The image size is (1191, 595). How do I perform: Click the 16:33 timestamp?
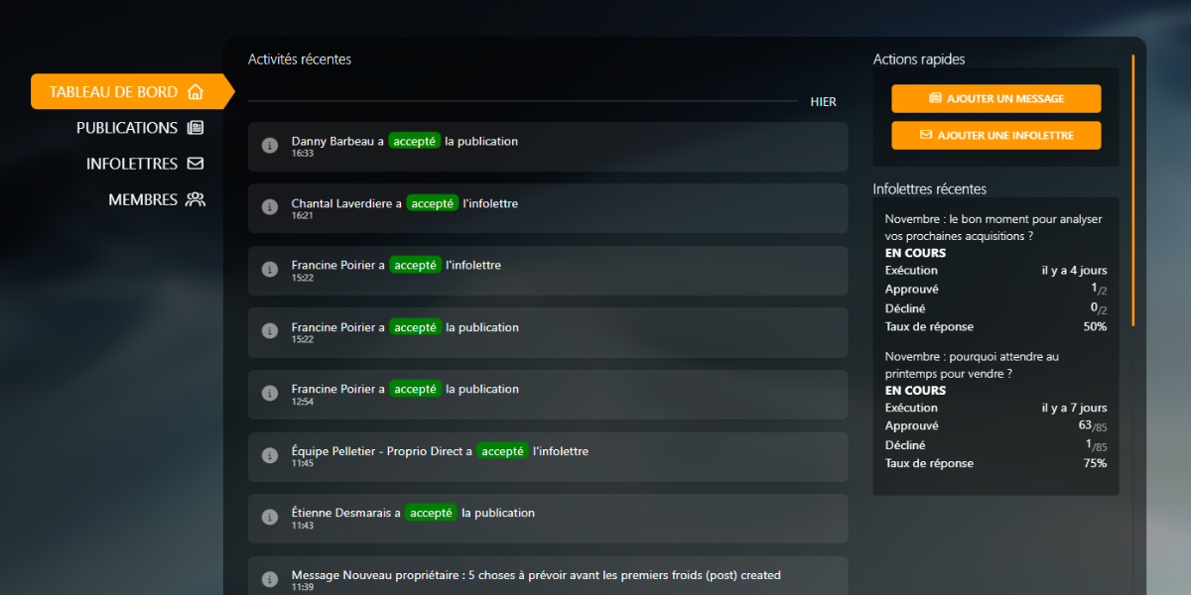tap(303, 154)
